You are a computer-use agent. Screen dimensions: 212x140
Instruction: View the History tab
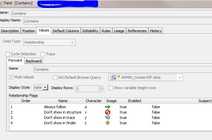point(156,31)
